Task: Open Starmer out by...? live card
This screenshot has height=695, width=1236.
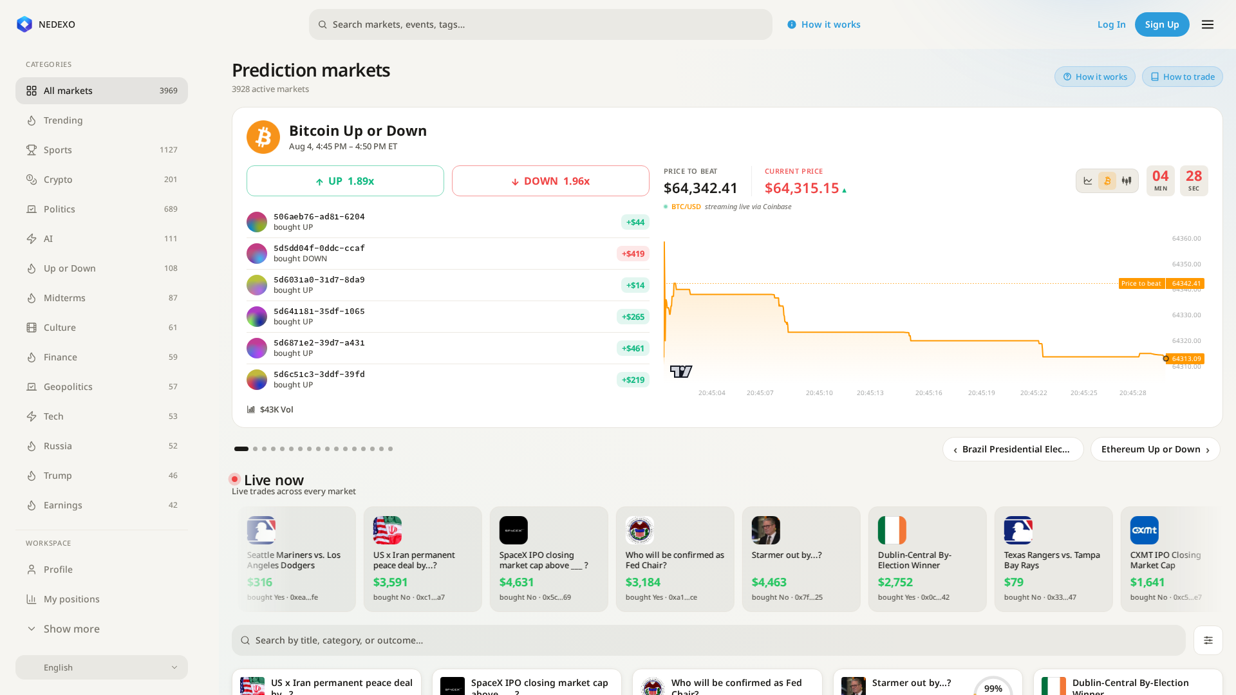Action: tap(801, 559)
